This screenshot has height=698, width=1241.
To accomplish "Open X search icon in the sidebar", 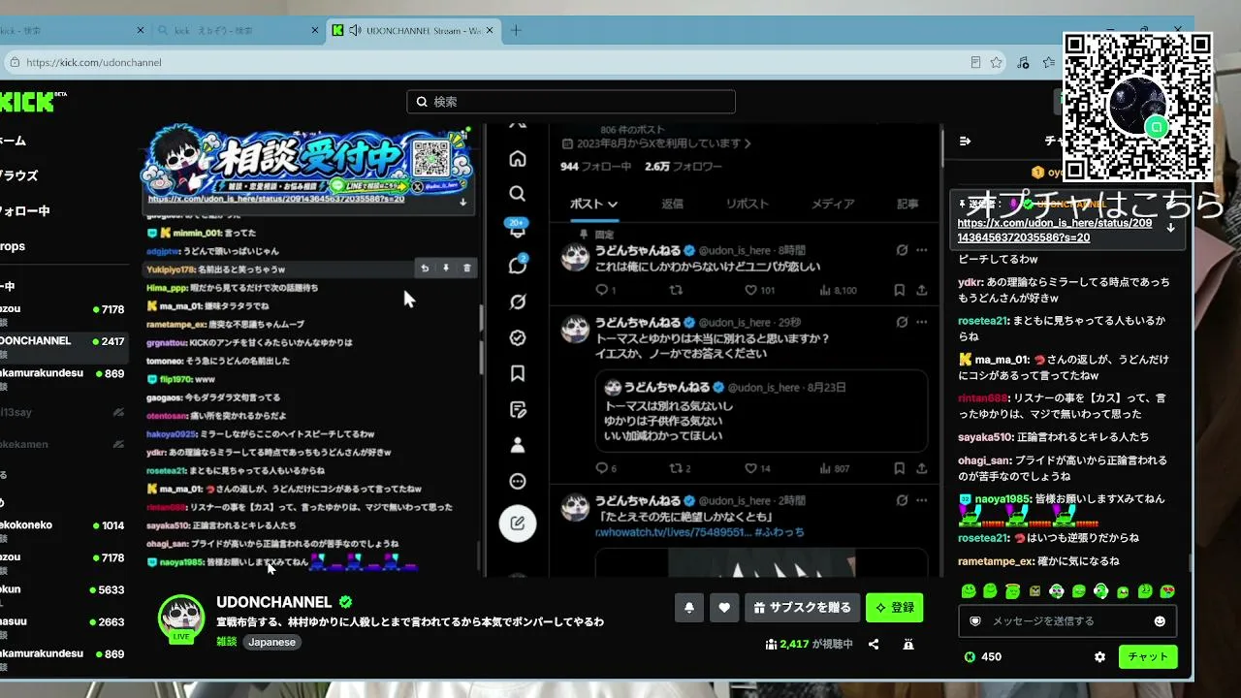I will coord(518,194).
